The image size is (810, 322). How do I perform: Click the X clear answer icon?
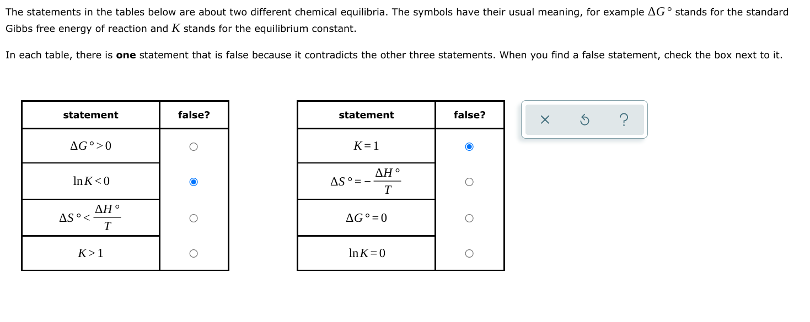point(545,119)
